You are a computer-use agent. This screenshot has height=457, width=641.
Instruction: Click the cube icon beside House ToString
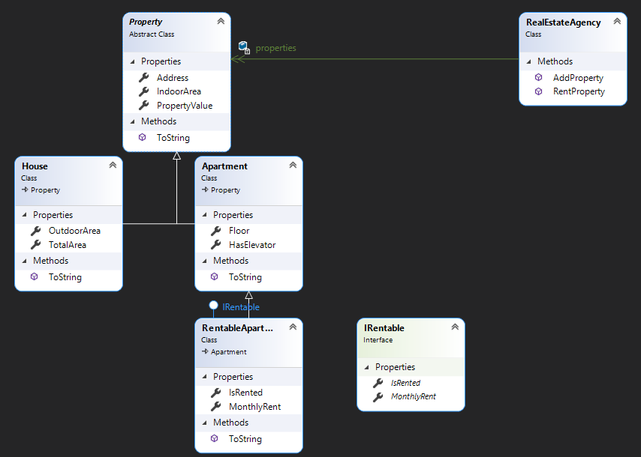[x=35, y=277]
